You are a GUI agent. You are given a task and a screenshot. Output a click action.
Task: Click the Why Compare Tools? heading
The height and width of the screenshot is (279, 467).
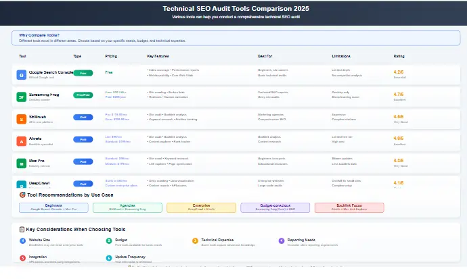39,35
